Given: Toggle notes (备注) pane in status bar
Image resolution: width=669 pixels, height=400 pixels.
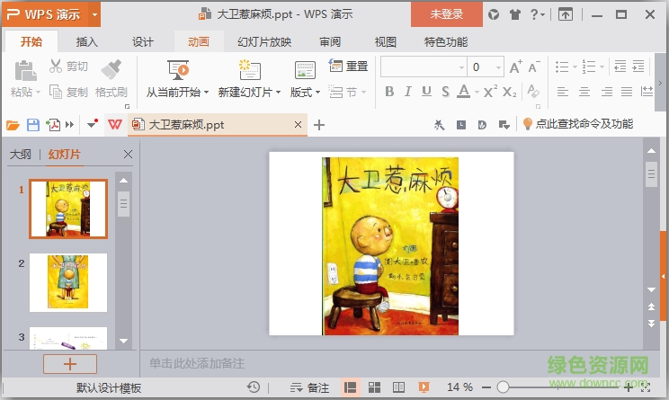Looking at the screenshot, I should (309, 387).
